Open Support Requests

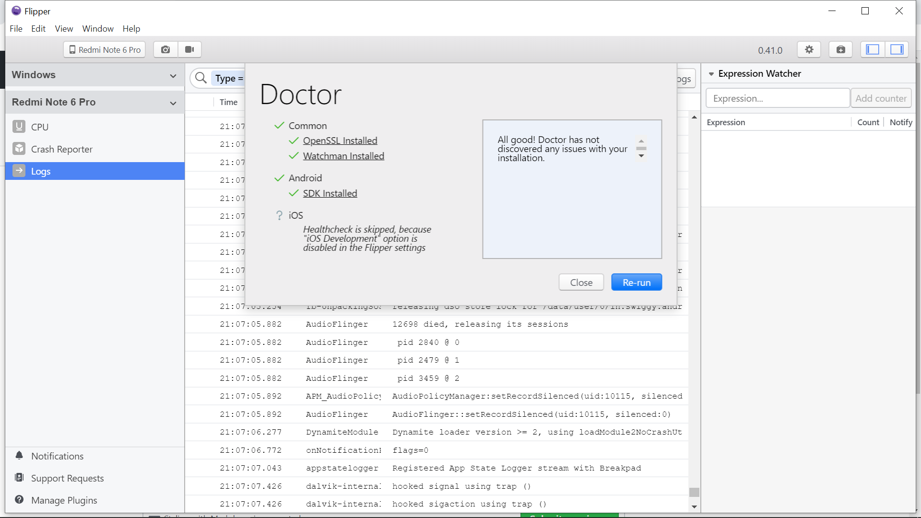[x=67, y=478]
